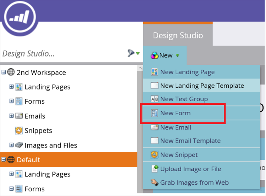Select New Email Template menu entry
The image size is (266, 196).
tap(190, 141)
